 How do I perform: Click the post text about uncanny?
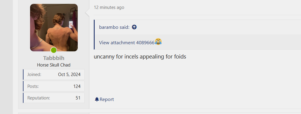coord(140,57)
